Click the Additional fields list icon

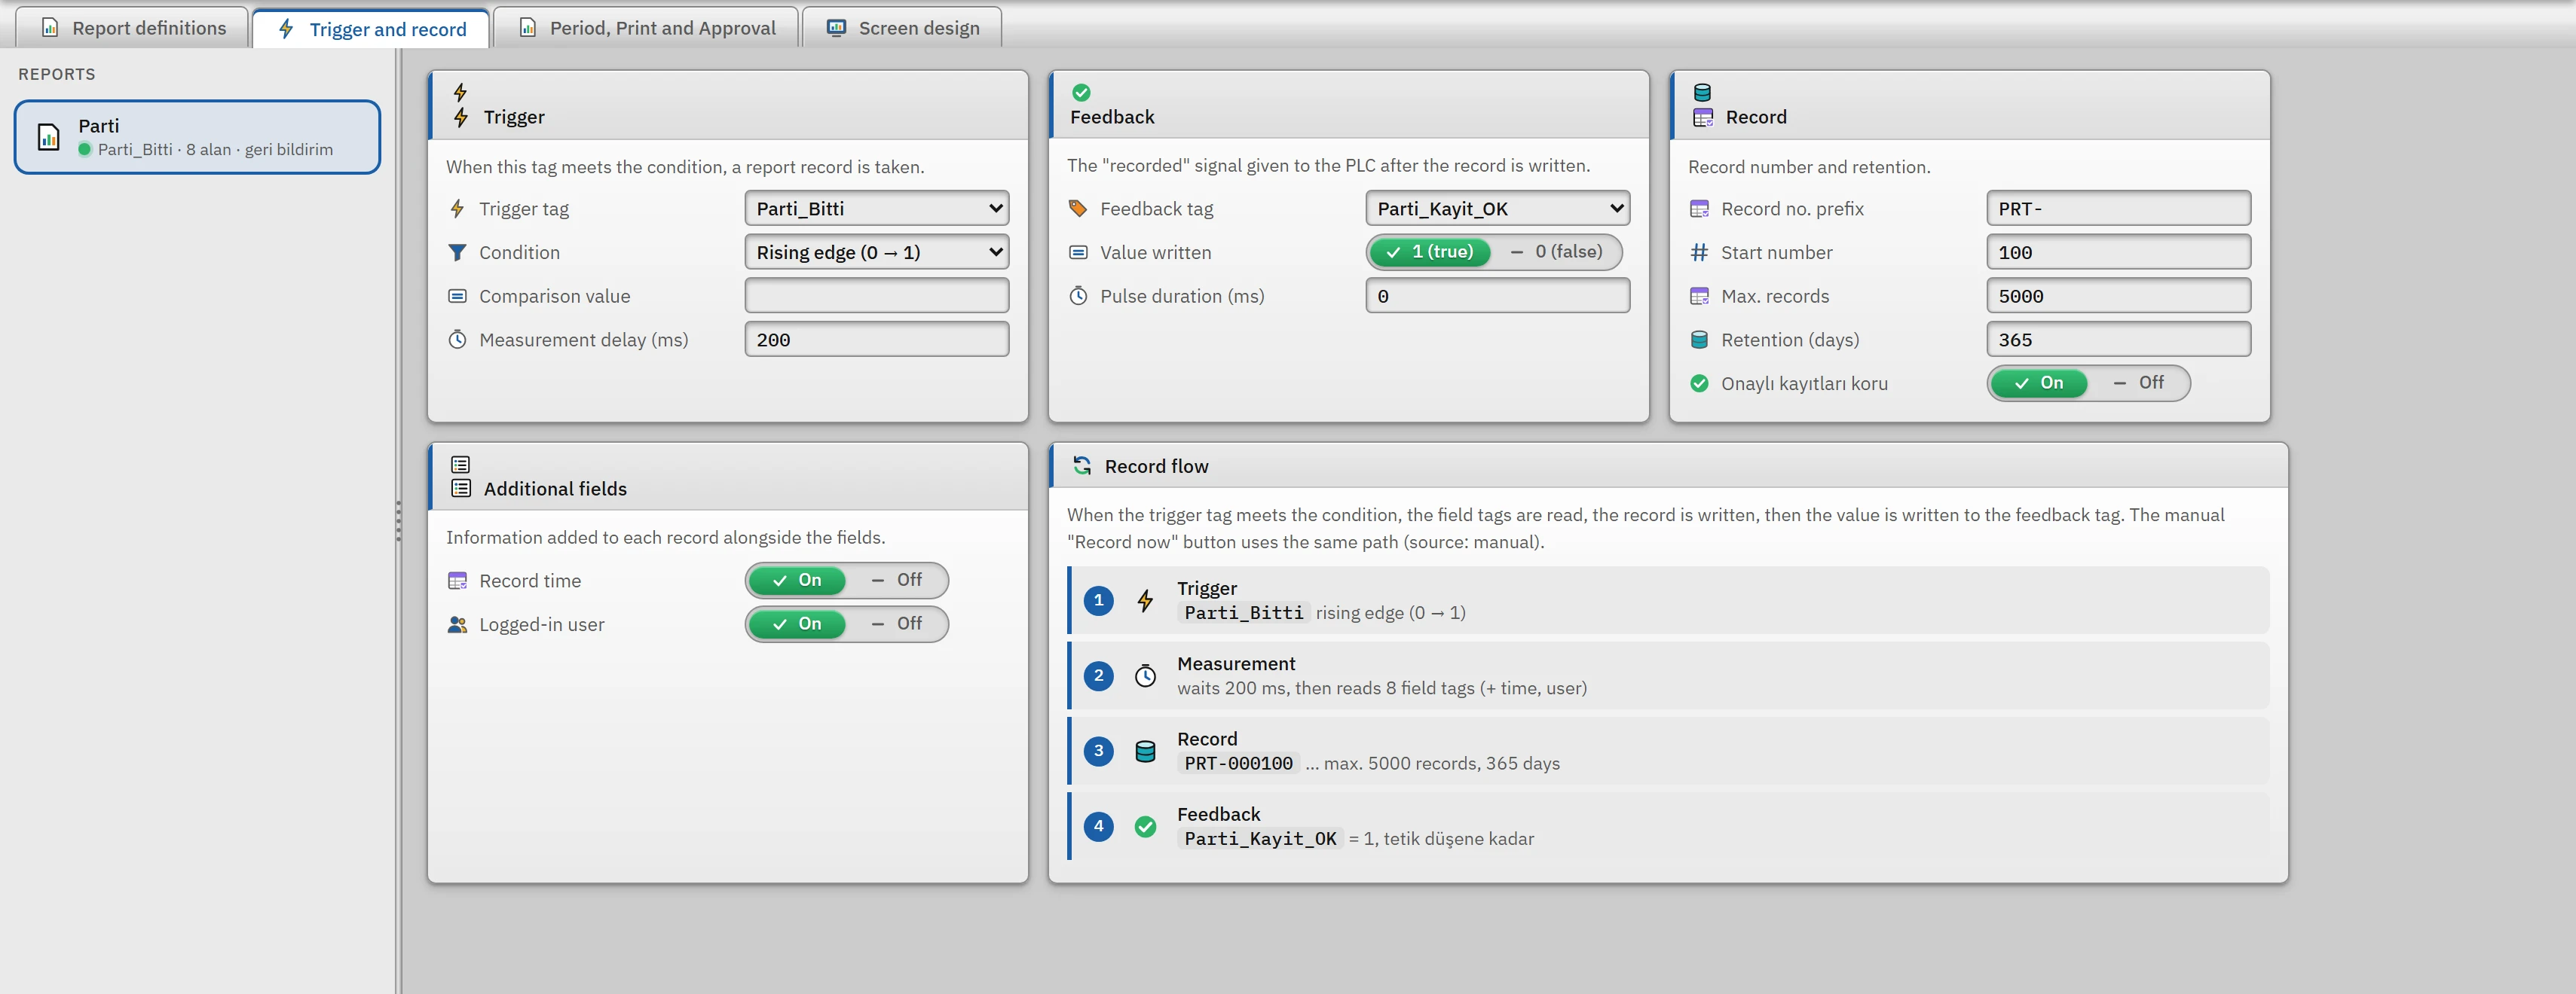(x=460, y=489)
